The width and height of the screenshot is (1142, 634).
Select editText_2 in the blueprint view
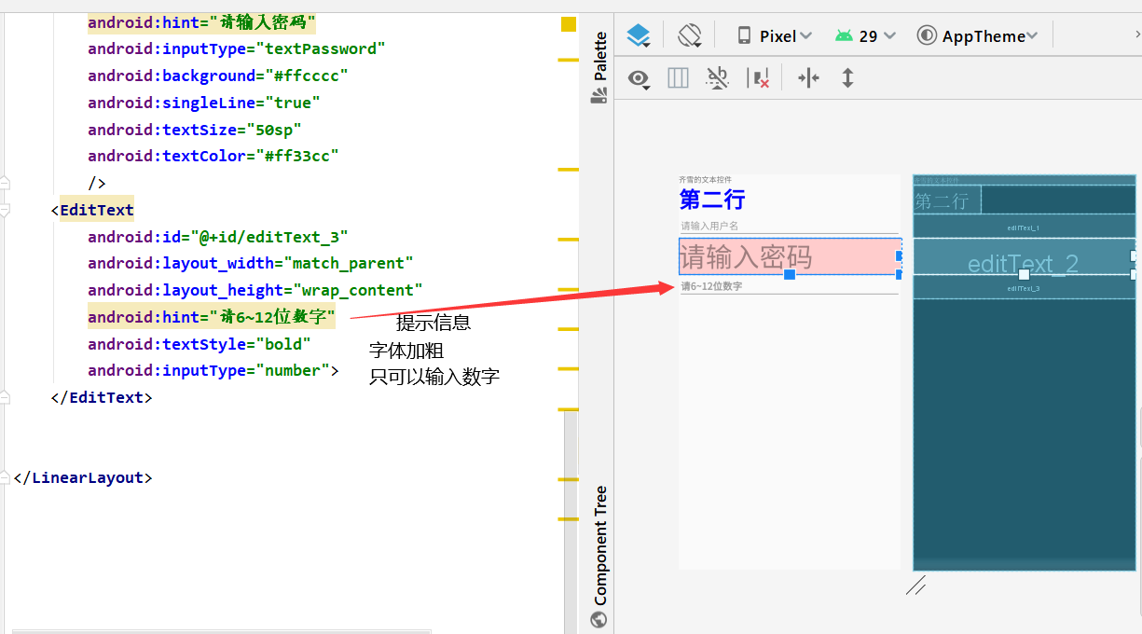coord(1024,256)
